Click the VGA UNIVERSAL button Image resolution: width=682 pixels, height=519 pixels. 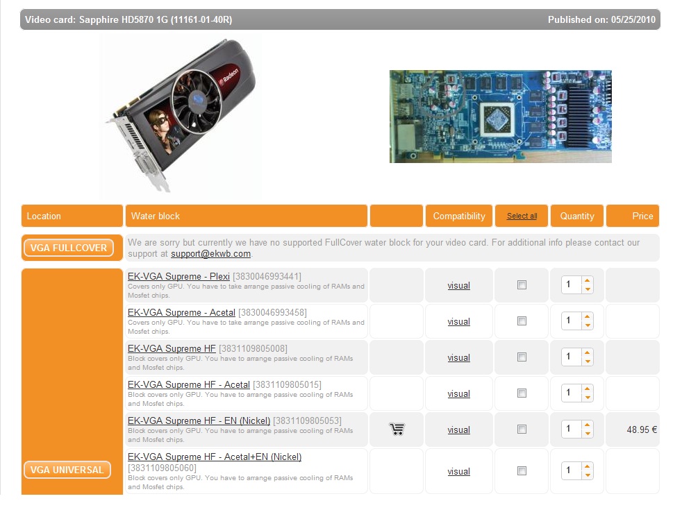67,470
